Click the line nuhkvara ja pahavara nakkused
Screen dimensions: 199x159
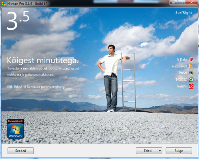[x=31, y=75]
